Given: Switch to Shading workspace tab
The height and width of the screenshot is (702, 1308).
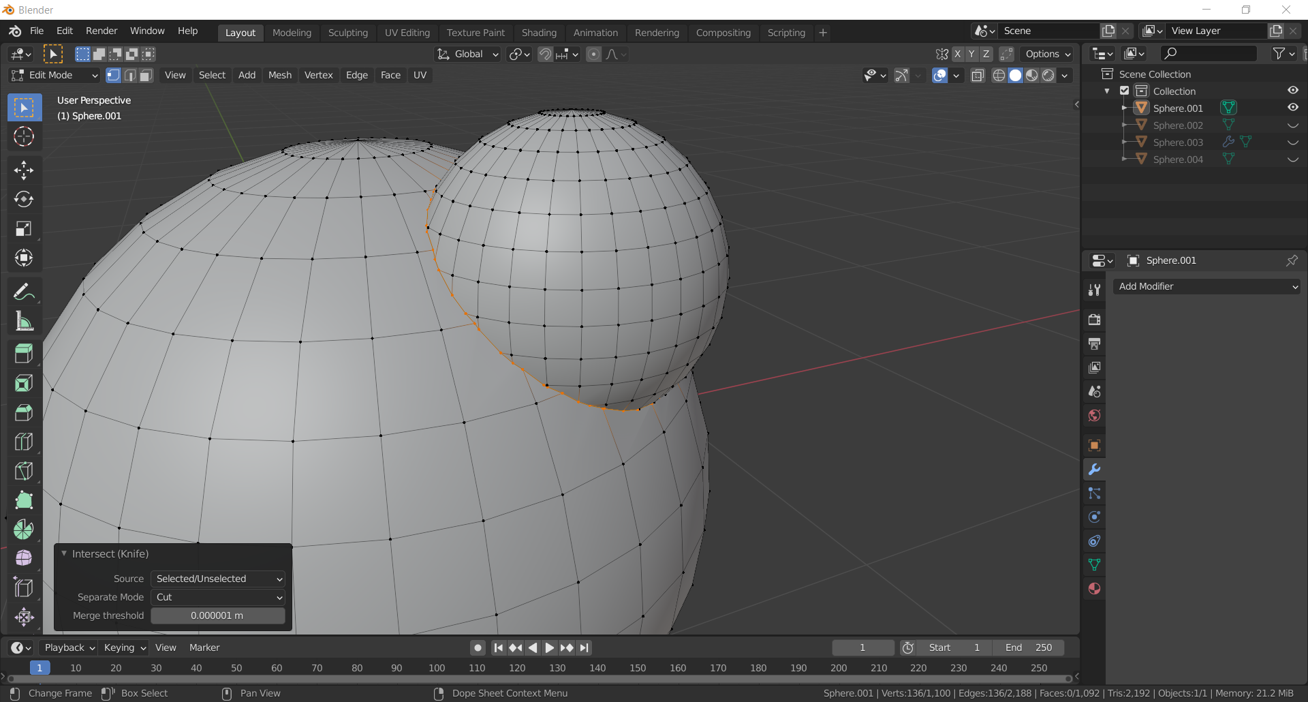Looking at the screenshot, I should (x=539, y=33).
